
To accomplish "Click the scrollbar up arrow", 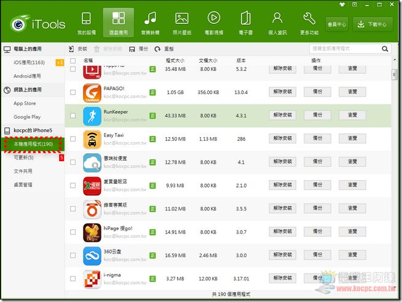I will point(395,60).
